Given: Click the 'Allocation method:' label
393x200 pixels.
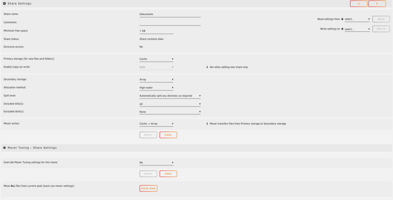Looking at the screenshot, I should point(15,88).
